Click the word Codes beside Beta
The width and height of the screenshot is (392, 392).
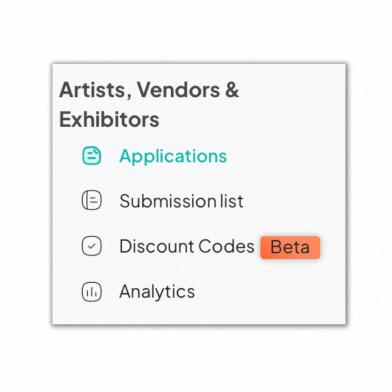point(226,246)
